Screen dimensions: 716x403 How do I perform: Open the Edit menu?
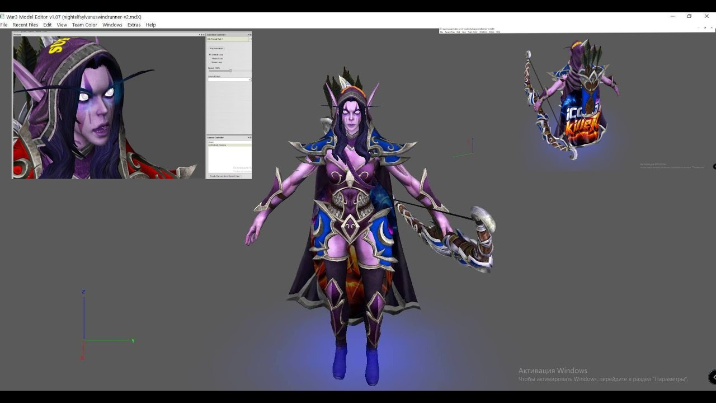[48, 25]
